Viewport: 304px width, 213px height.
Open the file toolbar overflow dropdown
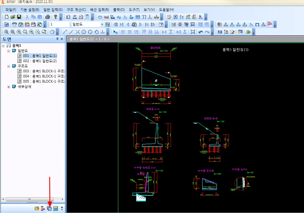point(61,17)
